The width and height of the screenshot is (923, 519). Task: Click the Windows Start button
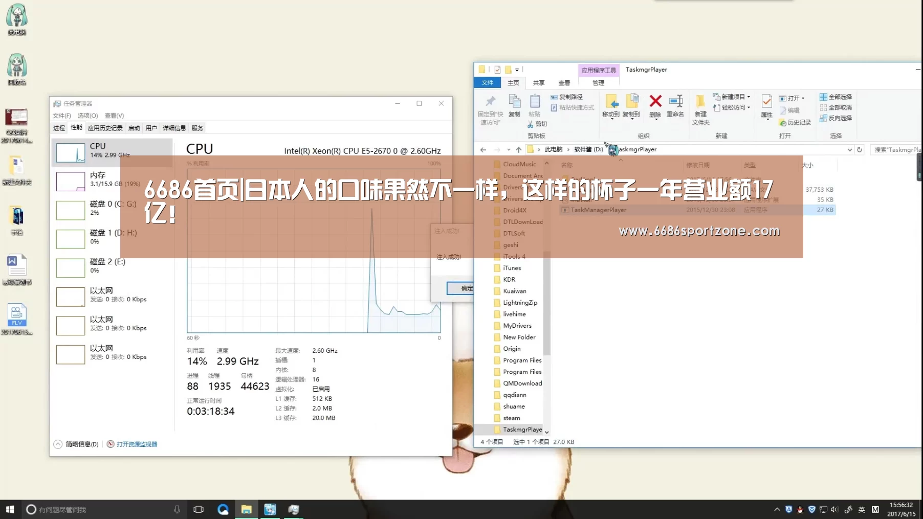pyautogui.click(x=10, y=509)
